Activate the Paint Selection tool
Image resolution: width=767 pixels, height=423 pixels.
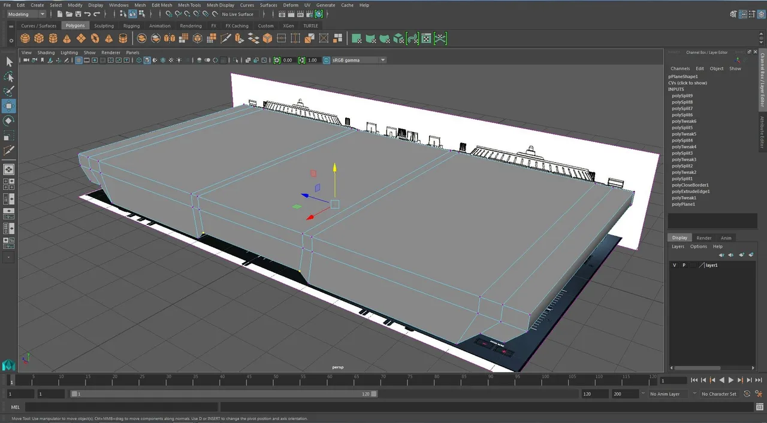pyautogui.click(x=9, y=92)
